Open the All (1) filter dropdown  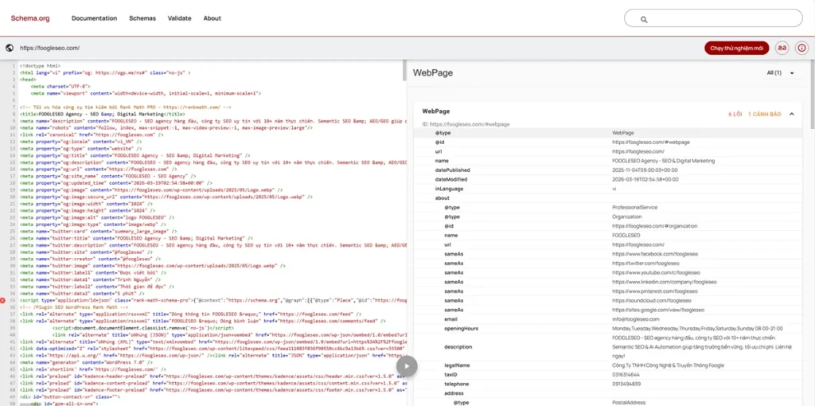tap(781, 72)
